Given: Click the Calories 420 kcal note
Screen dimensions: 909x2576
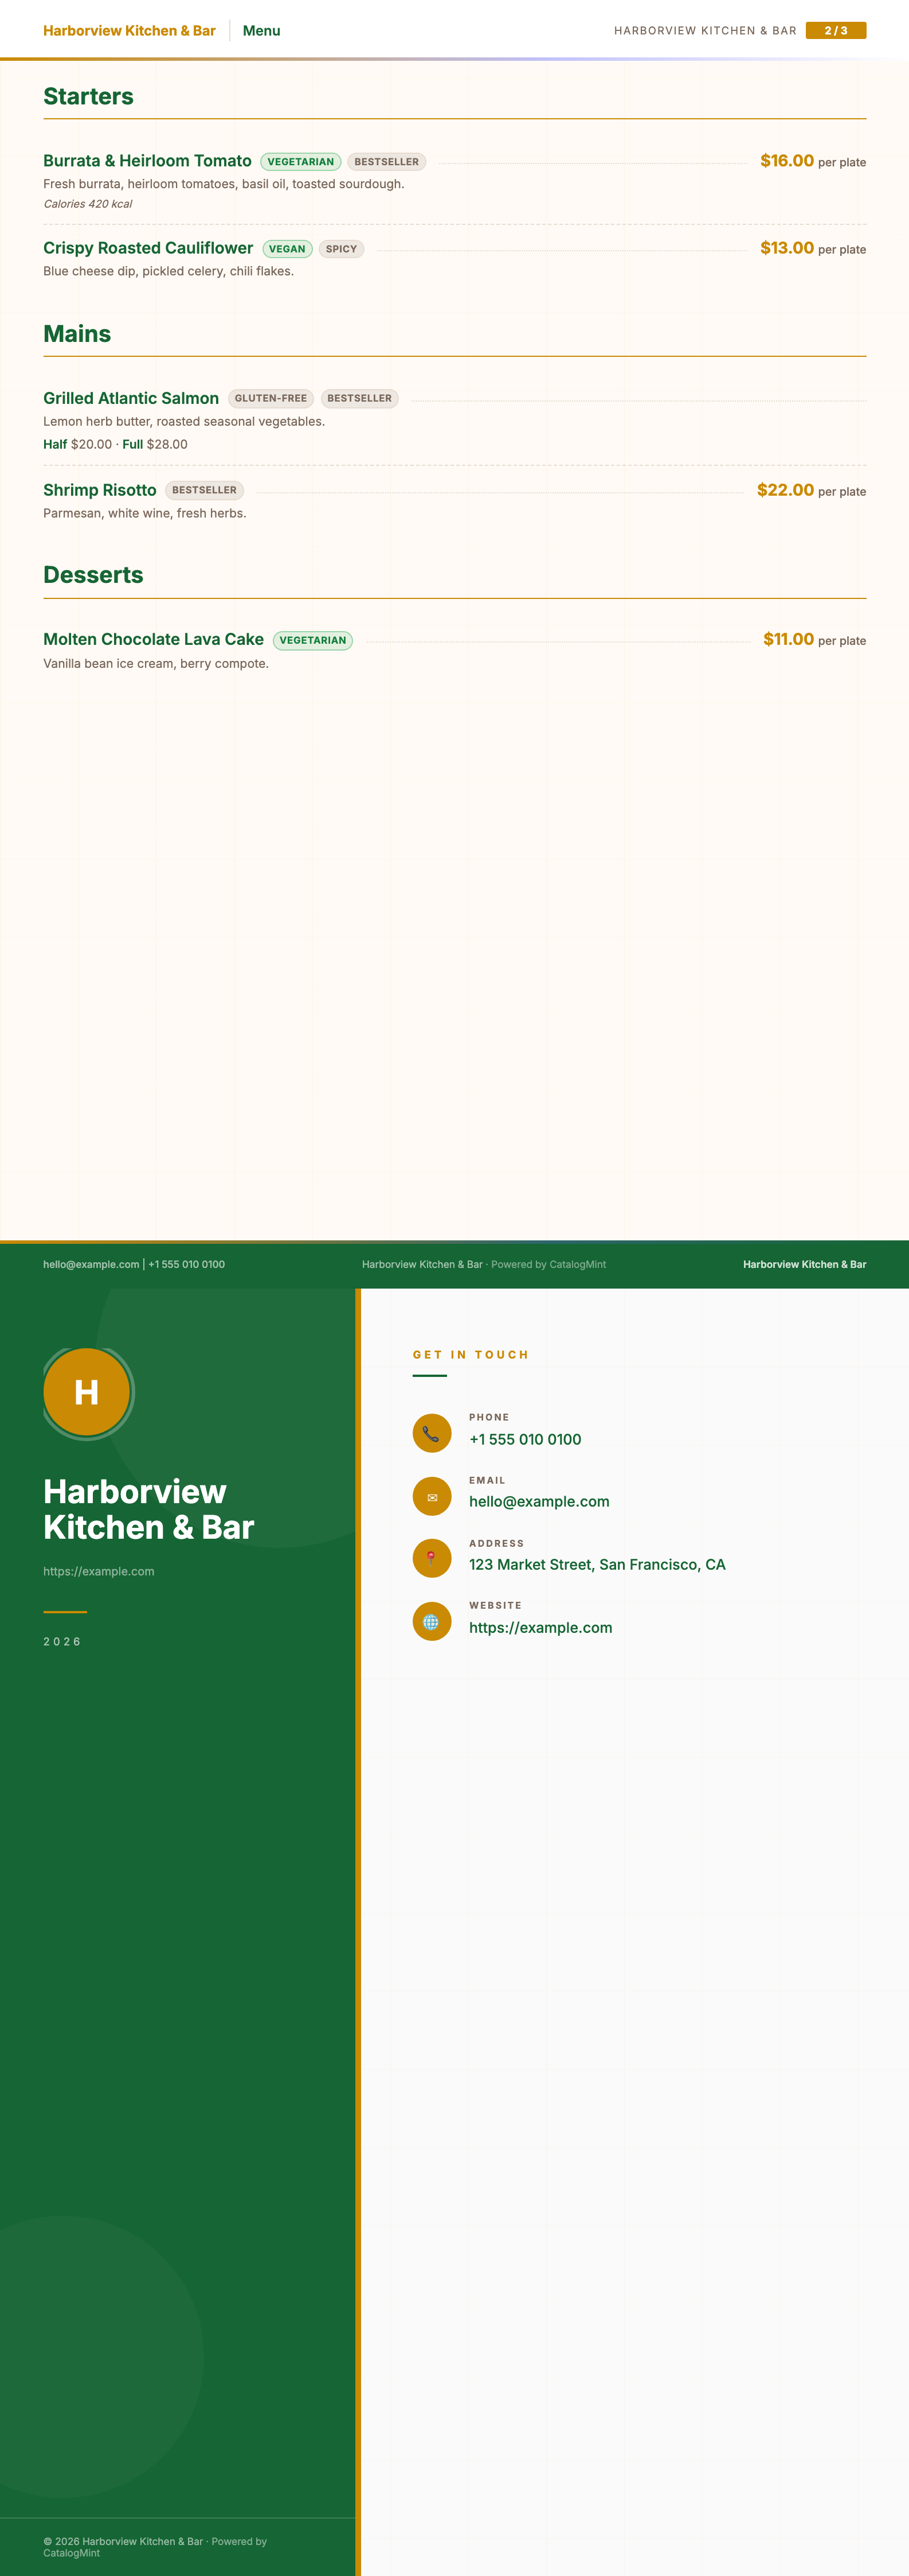Looking at the screenshot, I should pos(88,204).
